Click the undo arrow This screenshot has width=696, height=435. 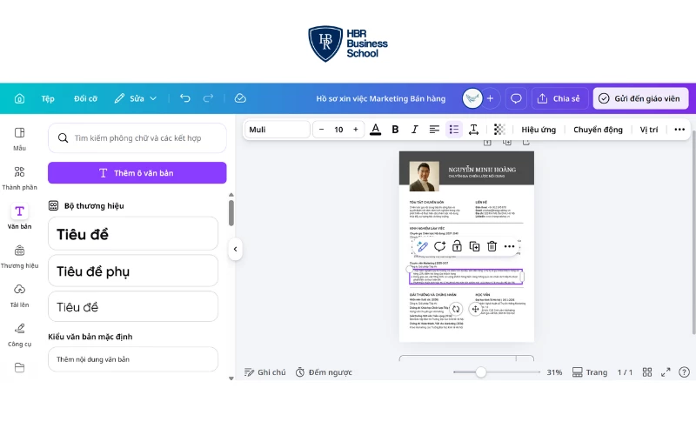(x=185, y=98)
